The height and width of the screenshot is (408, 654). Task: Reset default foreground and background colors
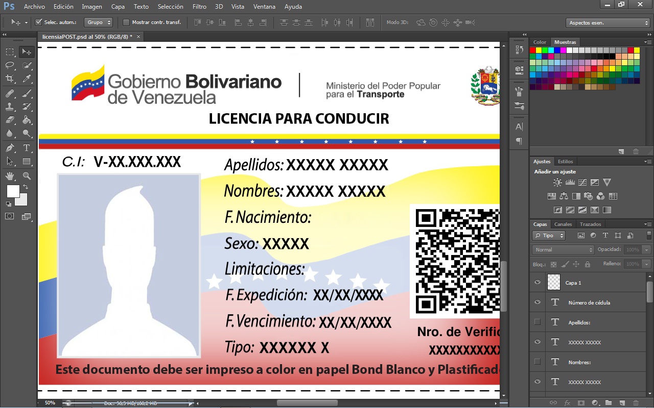coord(8,204)
